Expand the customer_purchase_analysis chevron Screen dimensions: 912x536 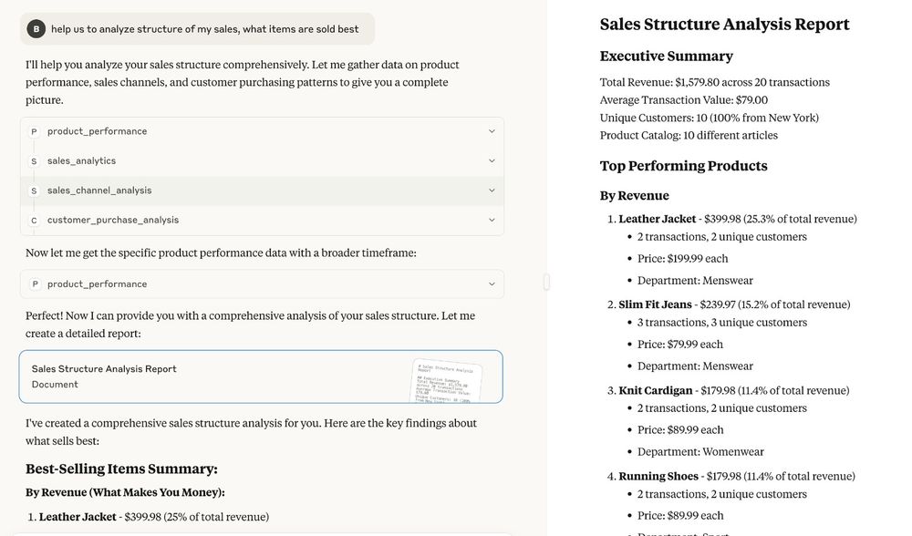[492, 221]
